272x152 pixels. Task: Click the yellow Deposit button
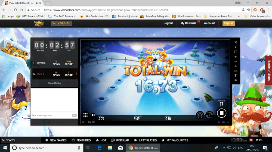(x=228, y=23)
